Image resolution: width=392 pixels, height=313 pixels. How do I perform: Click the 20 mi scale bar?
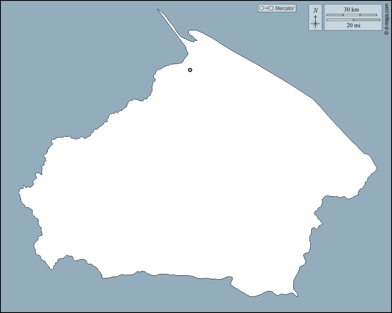click(353, 20)
